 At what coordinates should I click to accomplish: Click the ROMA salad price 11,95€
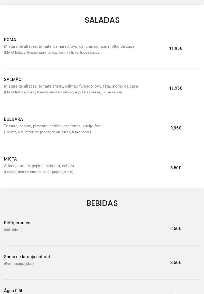[175, 48]
